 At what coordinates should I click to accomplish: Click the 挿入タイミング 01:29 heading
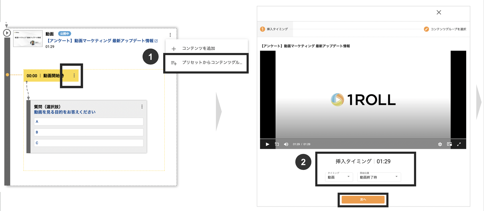pyautogui.click(x=363, y=161)
